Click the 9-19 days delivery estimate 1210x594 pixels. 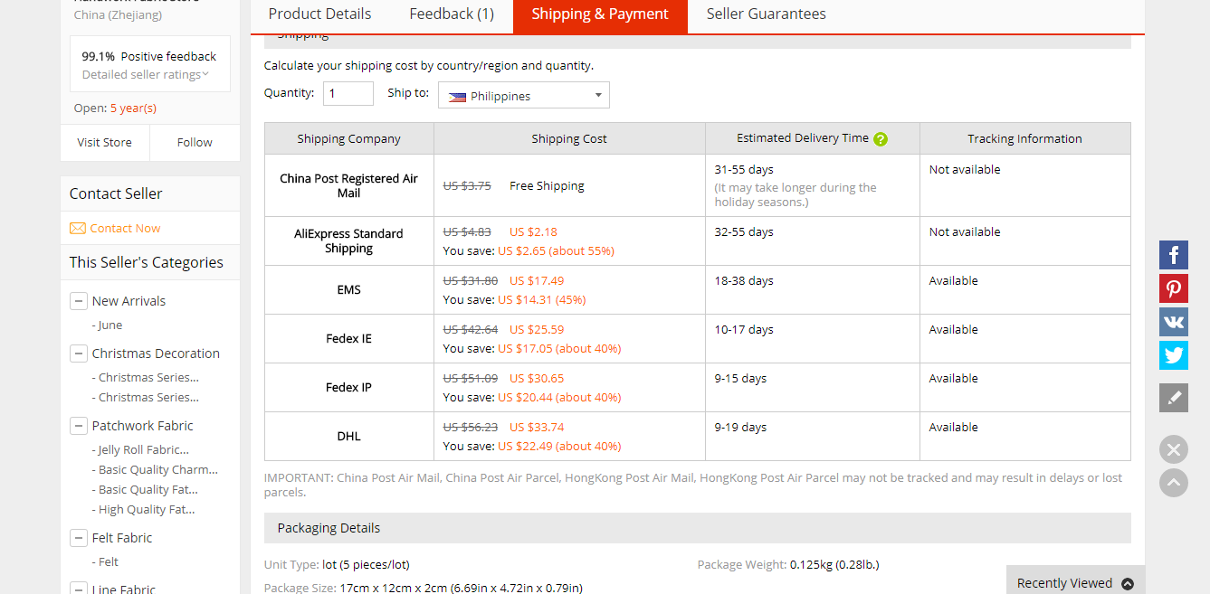click(740, 428)
